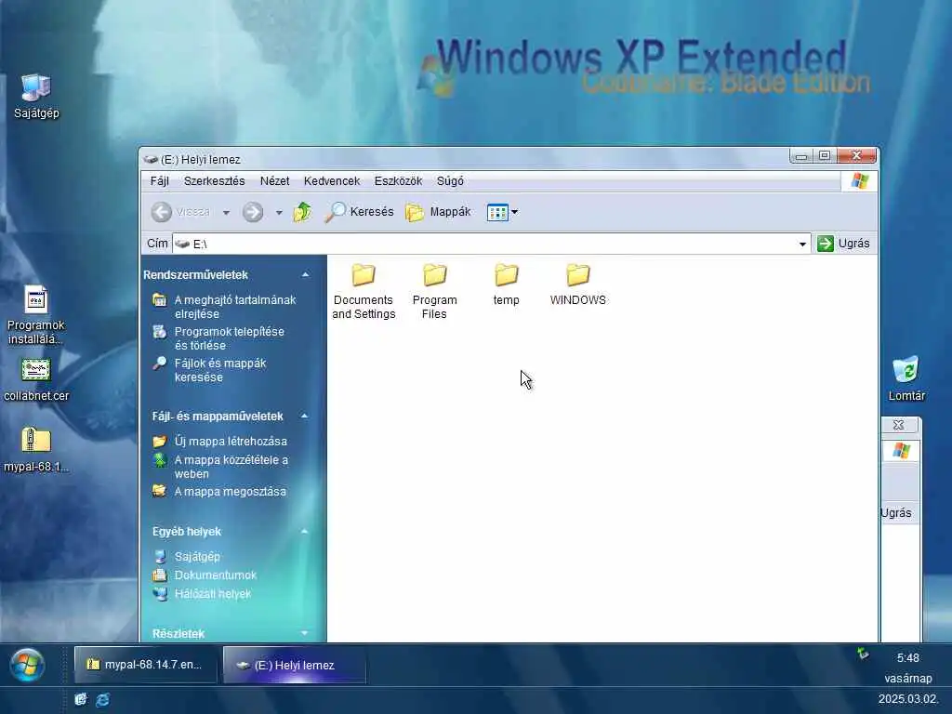Open the Forward history dropdown arrow
Screen dimensions: 952x714
(279, 213)
